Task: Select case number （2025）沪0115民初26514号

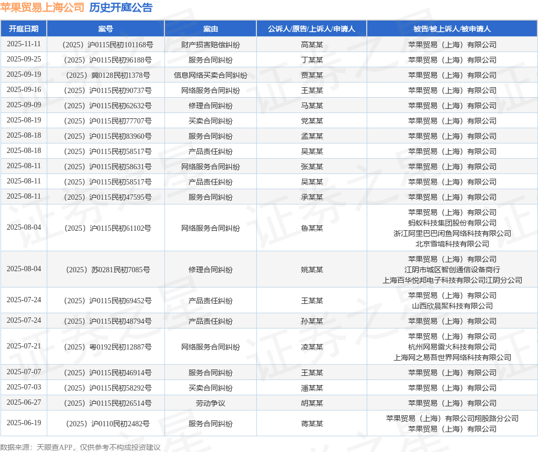Action: 106,403
